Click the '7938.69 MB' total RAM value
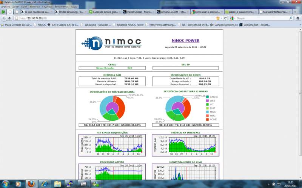Viewport: 302px width, 188px height. (131, 79)
